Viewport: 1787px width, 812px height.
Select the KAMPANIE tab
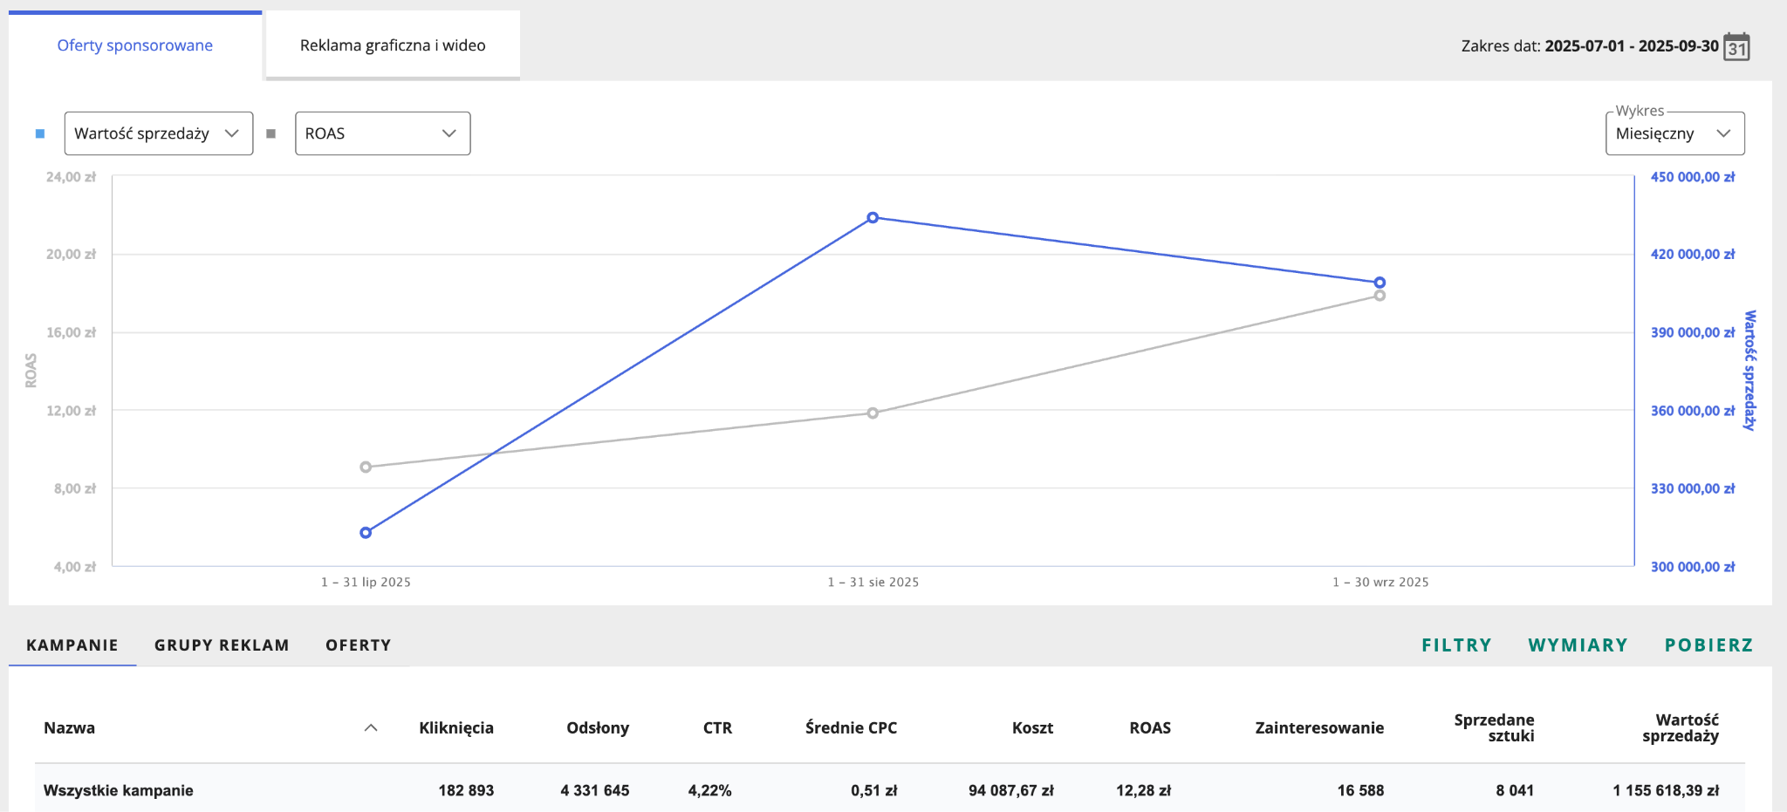tap(72, 645)
